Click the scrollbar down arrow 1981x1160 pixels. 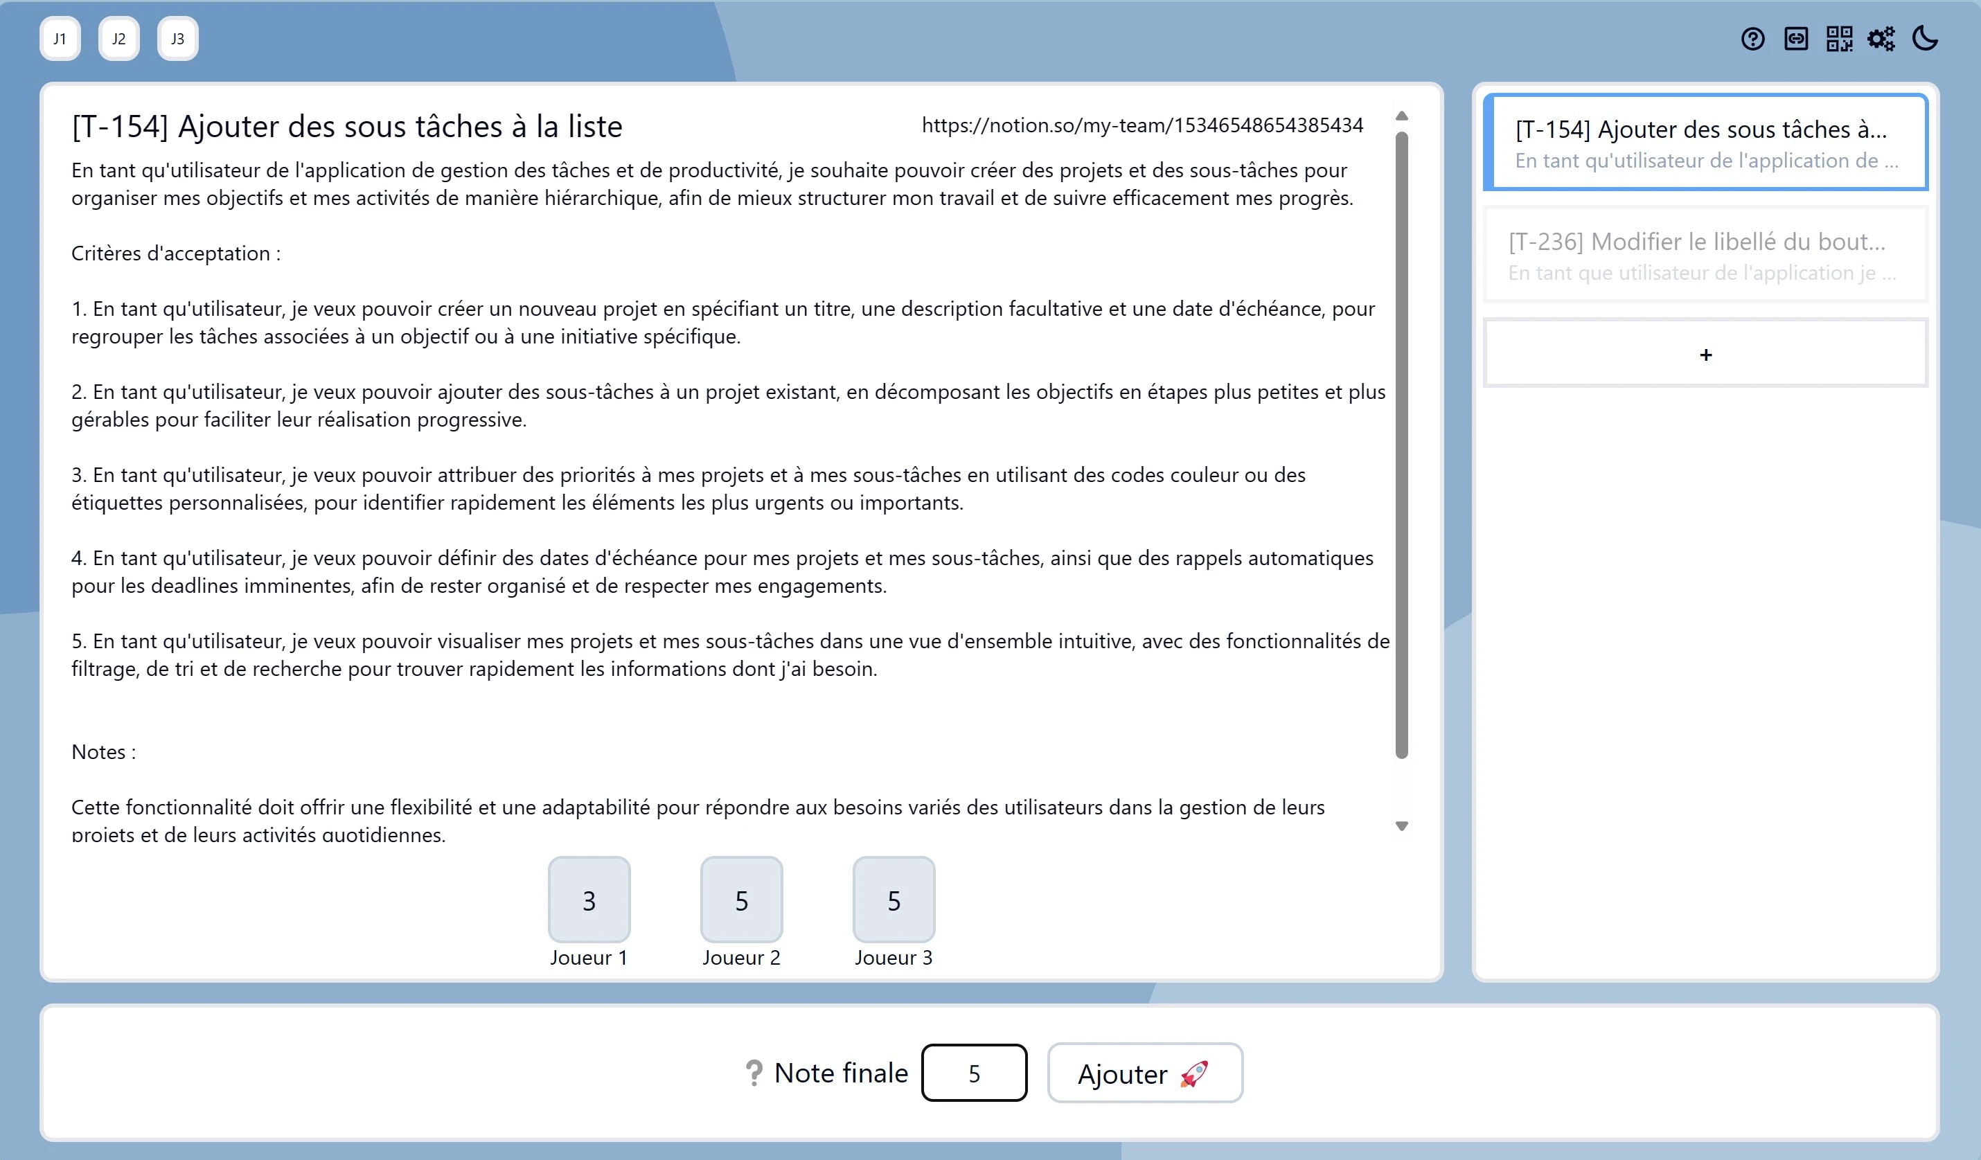pos(1403,826)
